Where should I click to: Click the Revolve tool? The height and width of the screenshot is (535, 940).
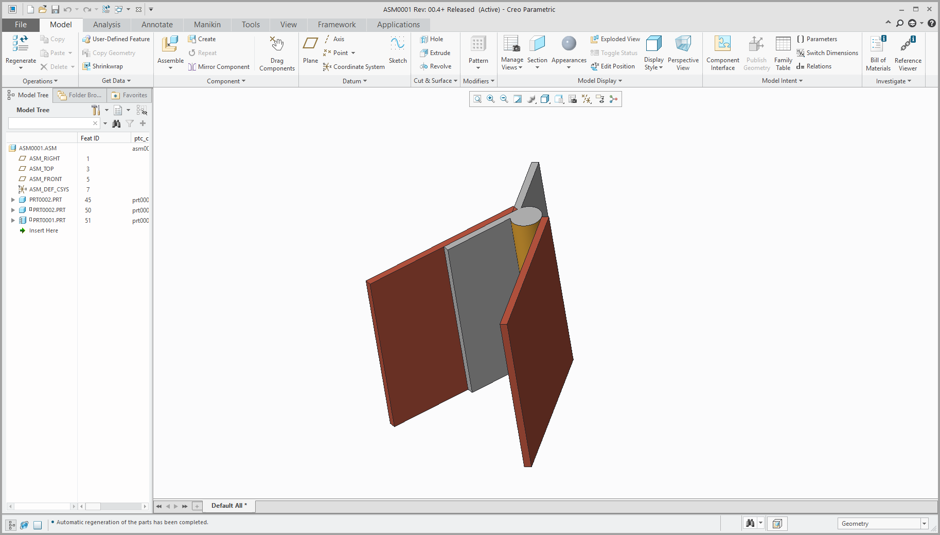pyautogui.click(x=435, y=66)
